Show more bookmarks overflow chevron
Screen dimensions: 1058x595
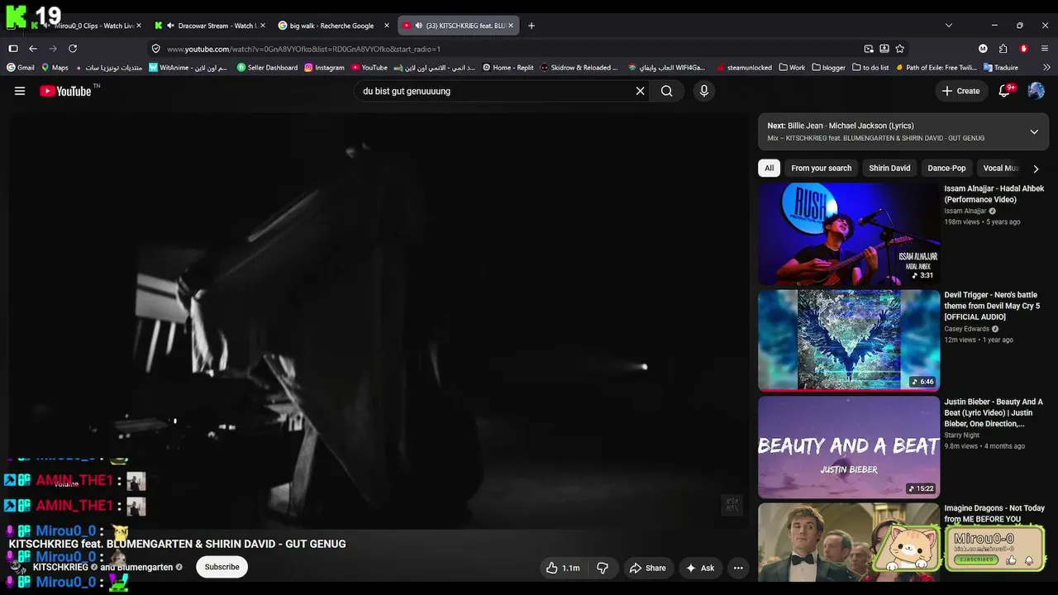1046,68
